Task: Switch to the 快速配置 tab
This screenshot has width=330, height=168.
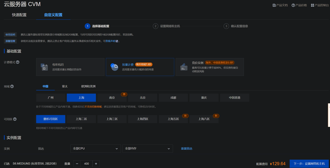Action: (19, 15)
